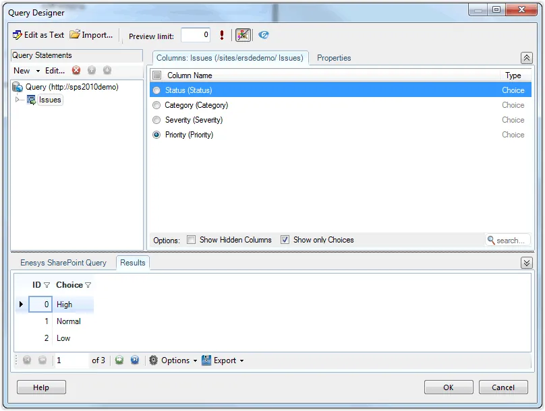Viewport: 545px width, 411px height.
Task: Click the Edit as Text toolbar button
Action: point(38,35)
